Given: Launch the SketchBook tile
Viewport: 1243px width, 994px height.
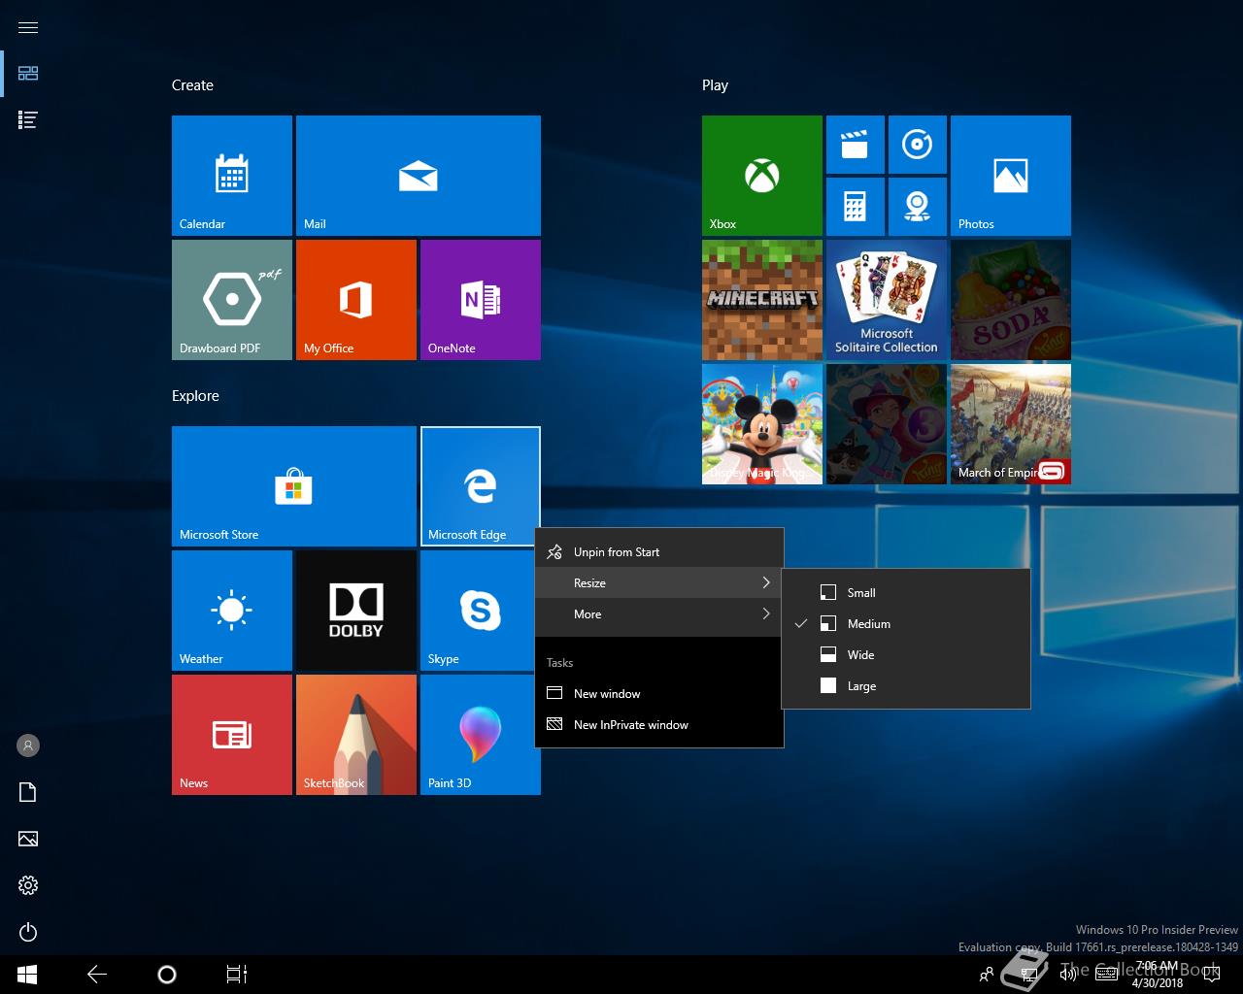Looking at the screenshot, I should [x=356, y=735].
